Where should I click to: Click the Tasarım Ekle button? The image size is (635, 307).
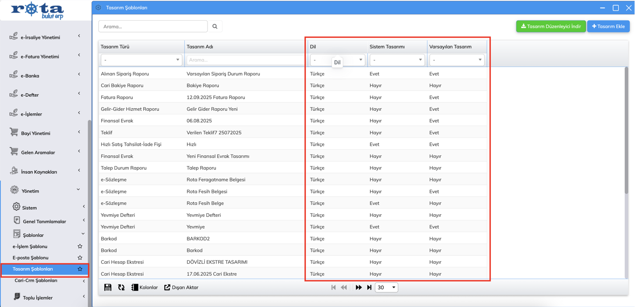click(x=608, y=27)
